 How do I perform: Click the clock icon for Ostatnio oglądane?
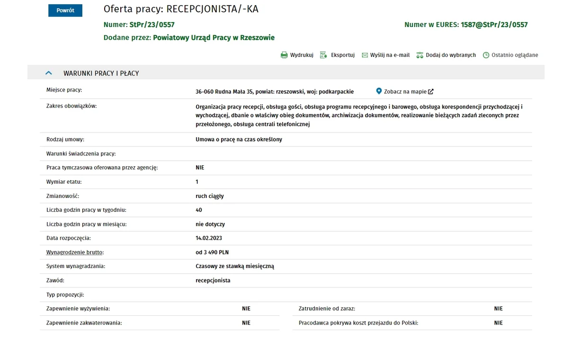486,55
